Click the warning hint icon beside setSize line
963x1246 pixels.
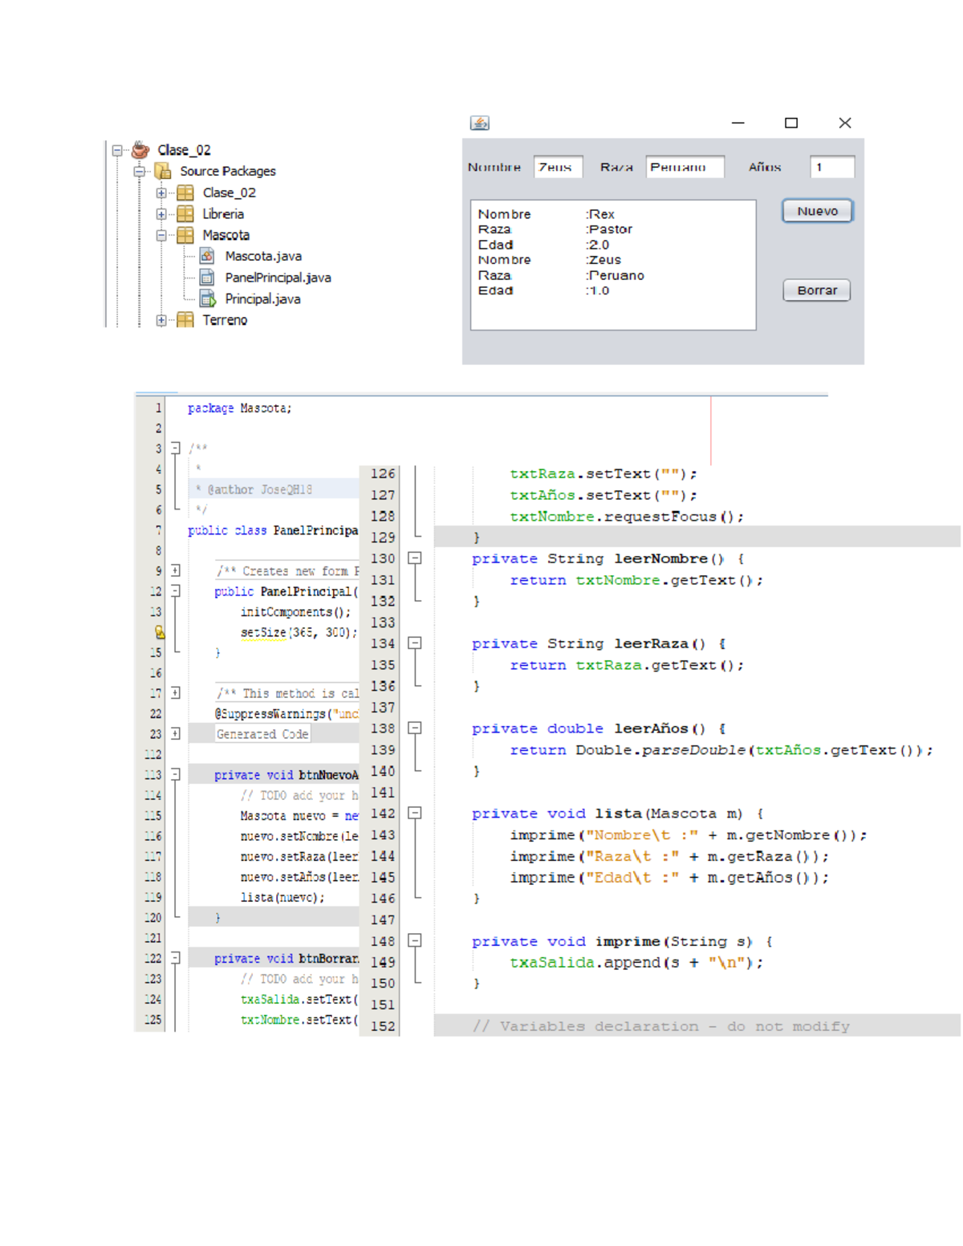point(160,632)
